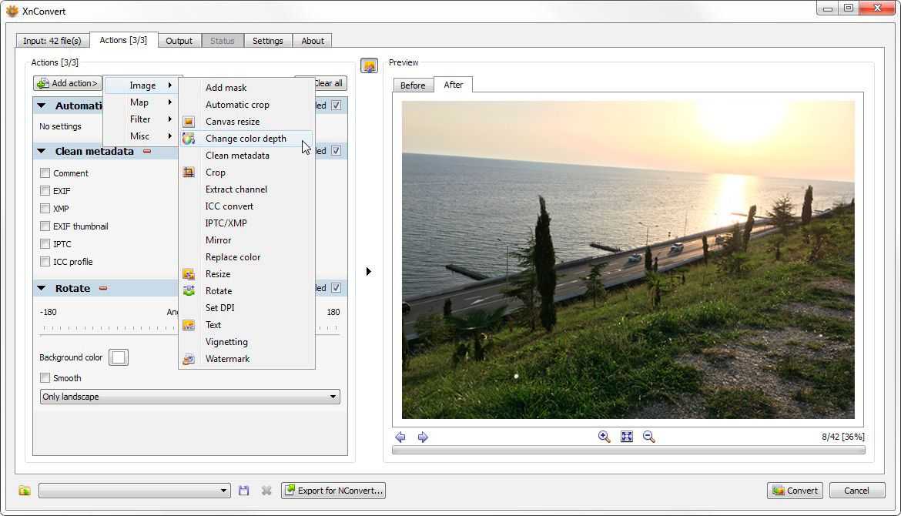The height and width of the screenshot is (516, 901).
Task: Collapse the Clean metadata section
Action: [x=42, y=152]
